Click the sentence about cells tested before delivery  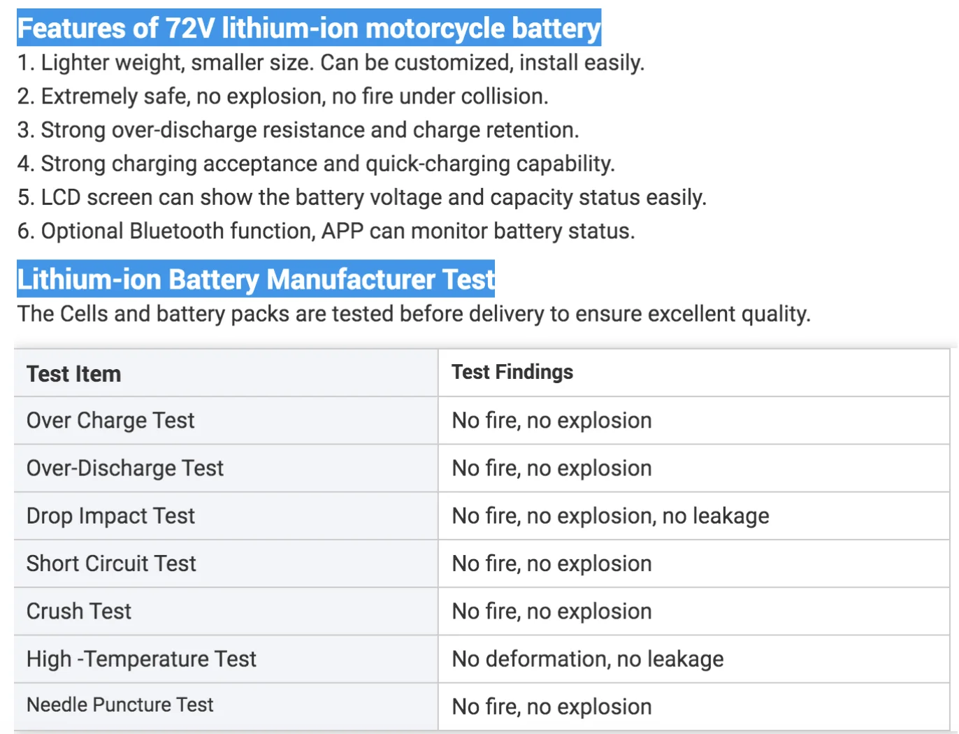coord(414,314)
